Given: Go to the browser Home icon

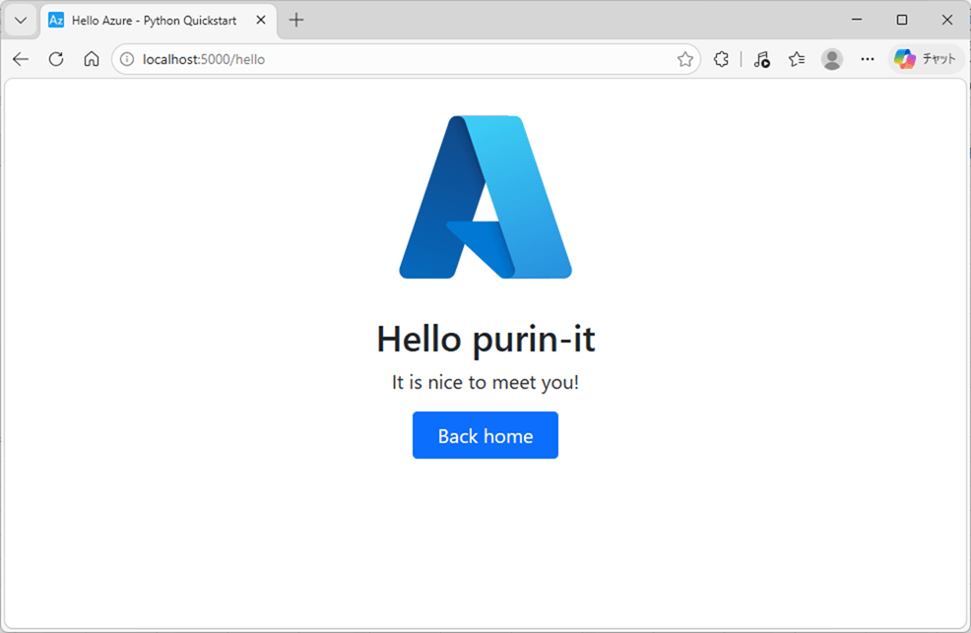Looking at the screenshot, I should [92, 59].
